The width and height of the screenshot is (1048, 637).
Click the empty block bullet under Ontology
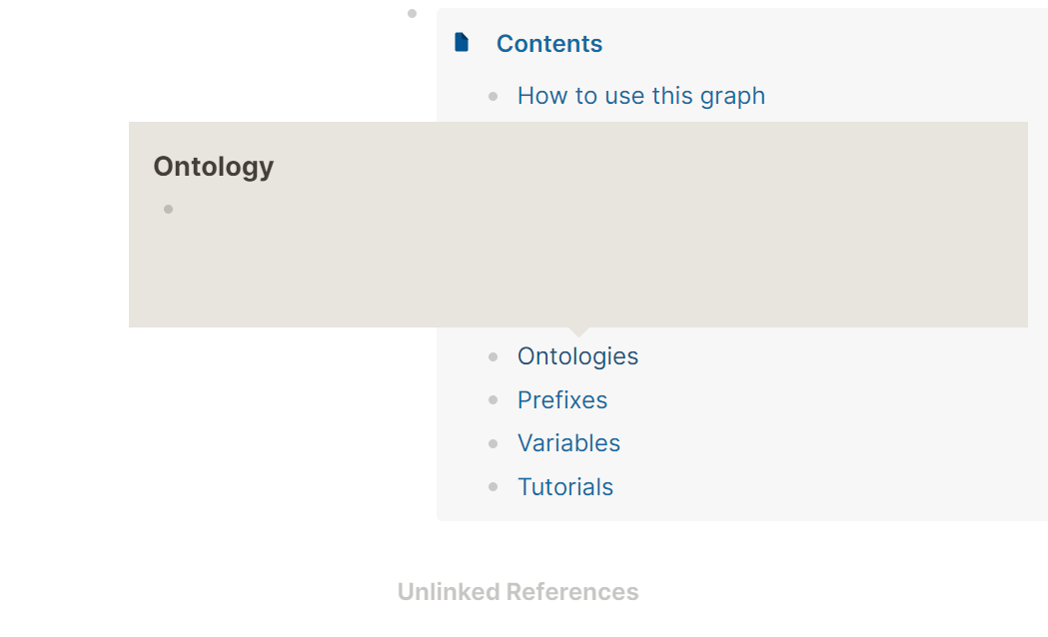(x=168, y=209)
